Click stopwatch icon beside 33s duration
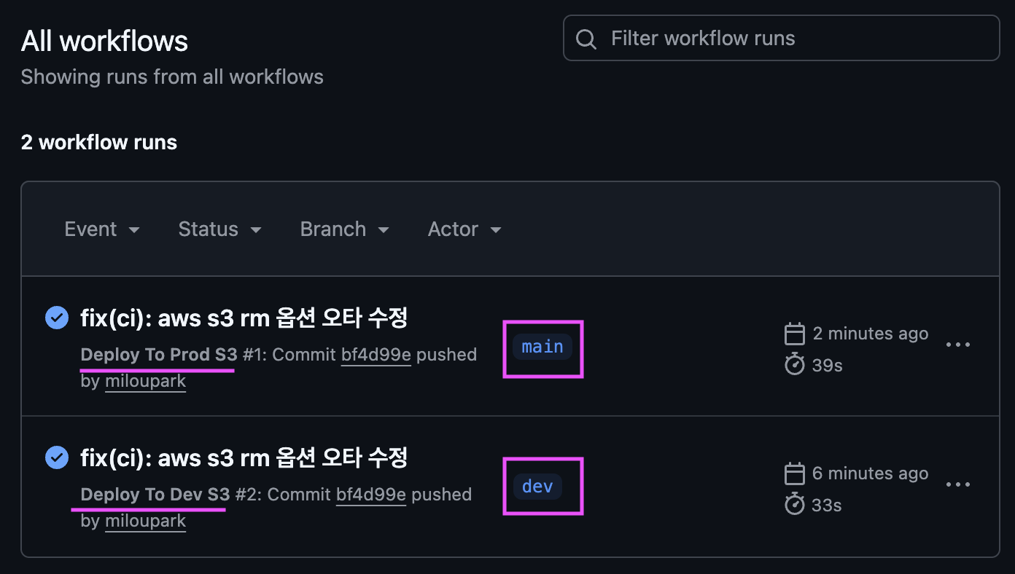 click(x=794, y=504)
